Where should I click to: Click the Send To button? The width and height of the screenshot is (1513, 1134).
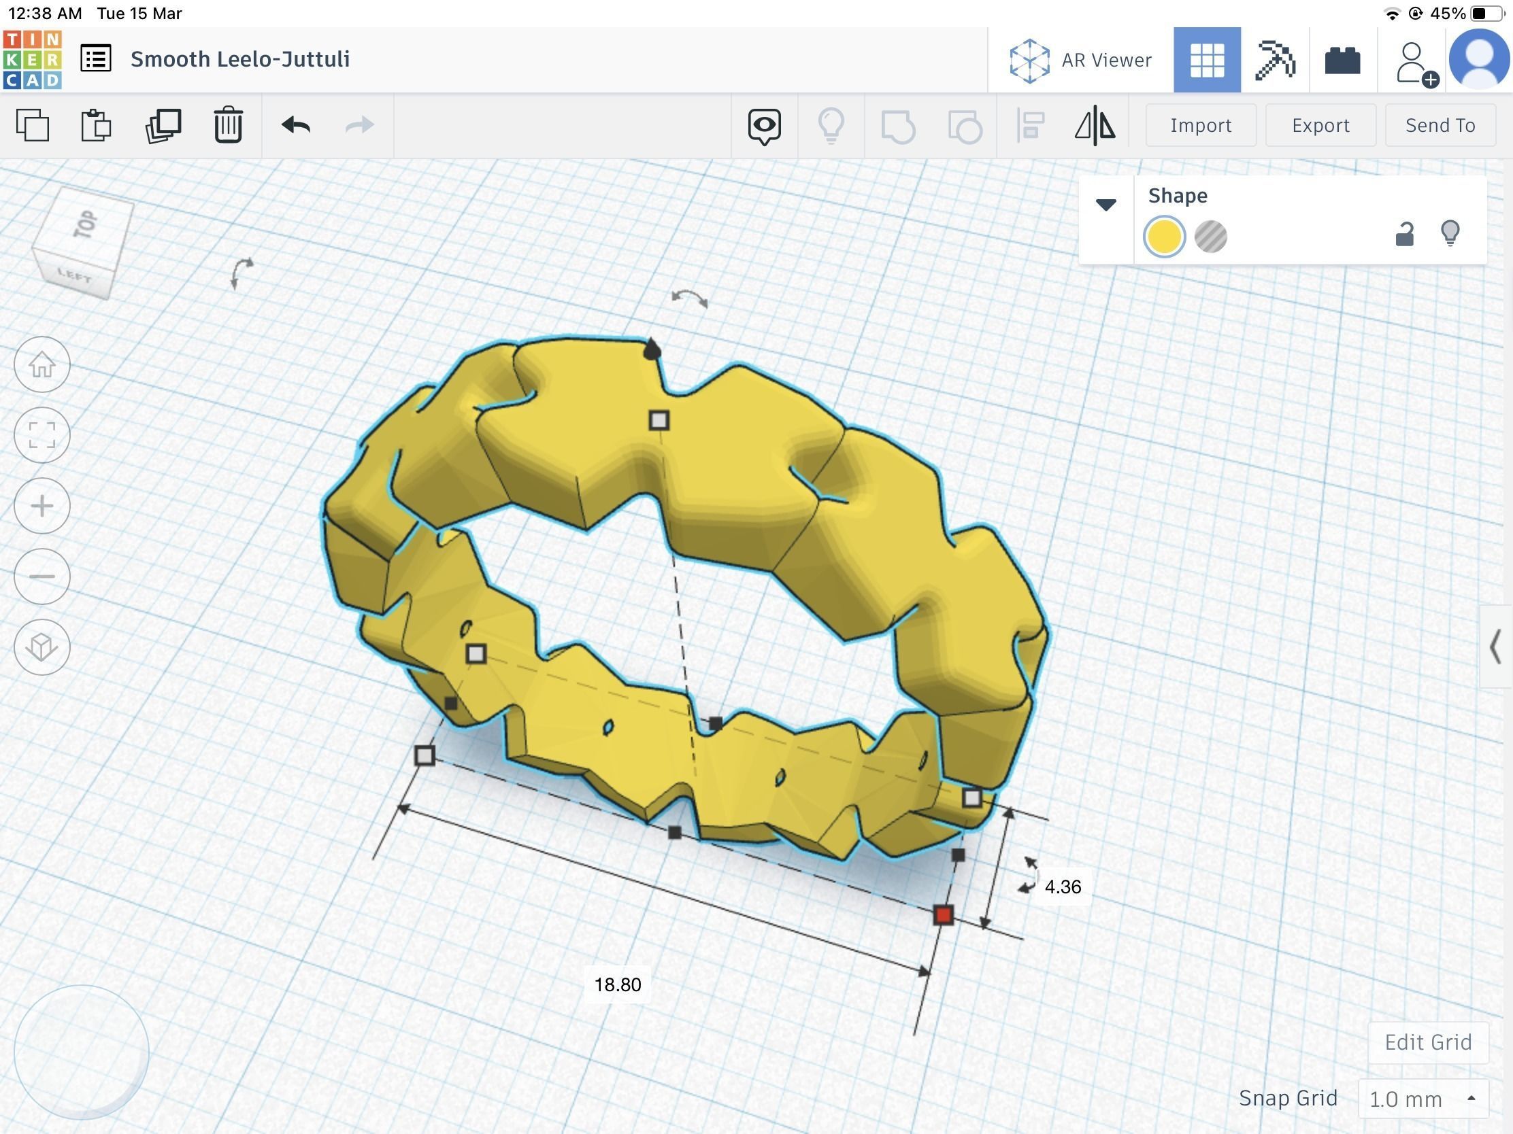1440,125
